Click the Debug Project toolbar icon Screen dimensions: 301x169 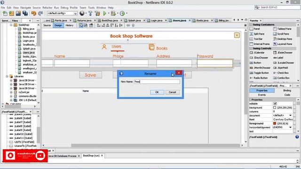[x=113, y=14]
